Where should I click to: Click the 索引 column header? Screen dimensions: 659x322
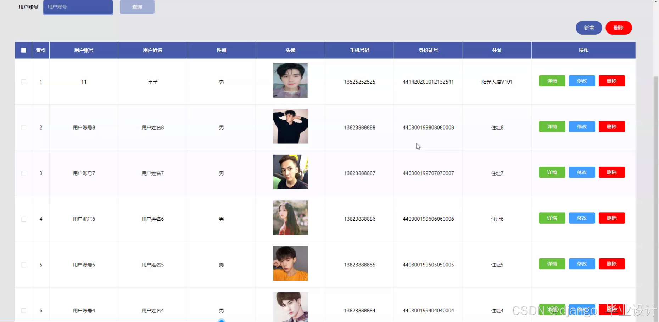pyautogui.click(x=41, y=50)
